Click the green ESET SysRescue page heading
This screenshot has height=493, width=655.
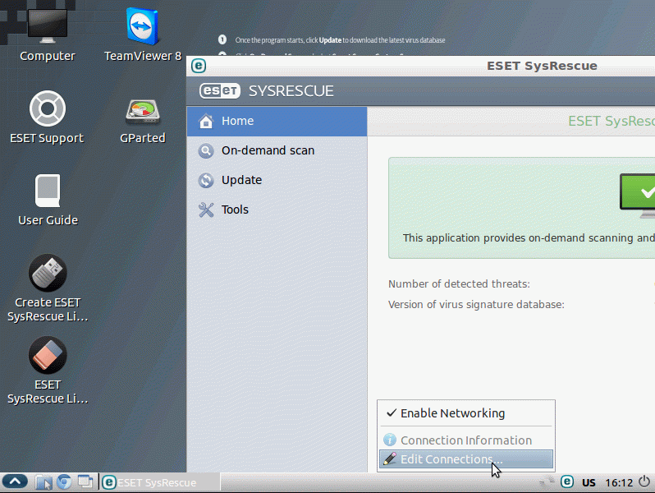pos(611,122)
